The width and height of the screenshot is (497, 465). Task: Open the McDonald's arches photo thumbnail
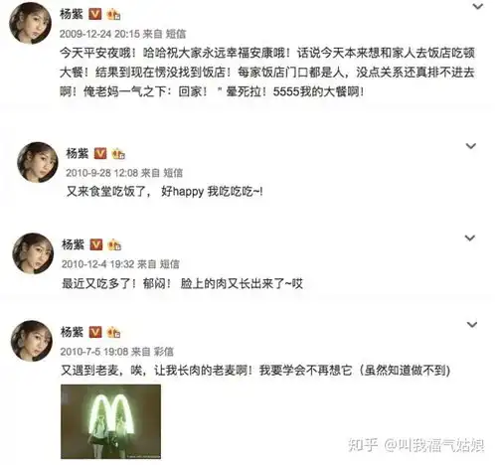110,421
